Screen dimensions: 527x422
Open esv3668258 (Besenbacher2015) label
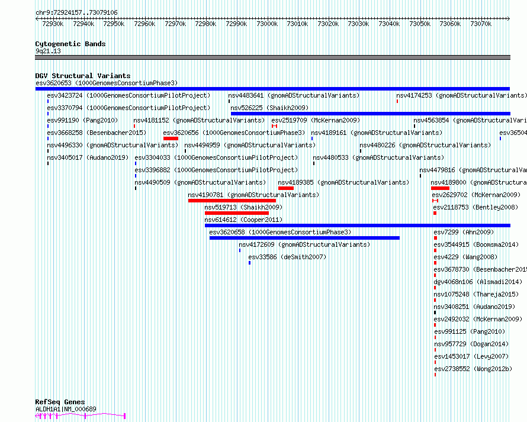[97, 133]
